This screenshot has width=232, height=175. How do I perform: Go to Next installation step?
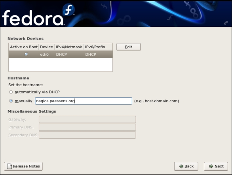coord(216,166)
